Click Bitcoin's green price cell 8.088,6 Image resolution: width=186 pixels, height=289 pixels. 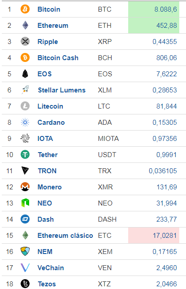point(154,9)
